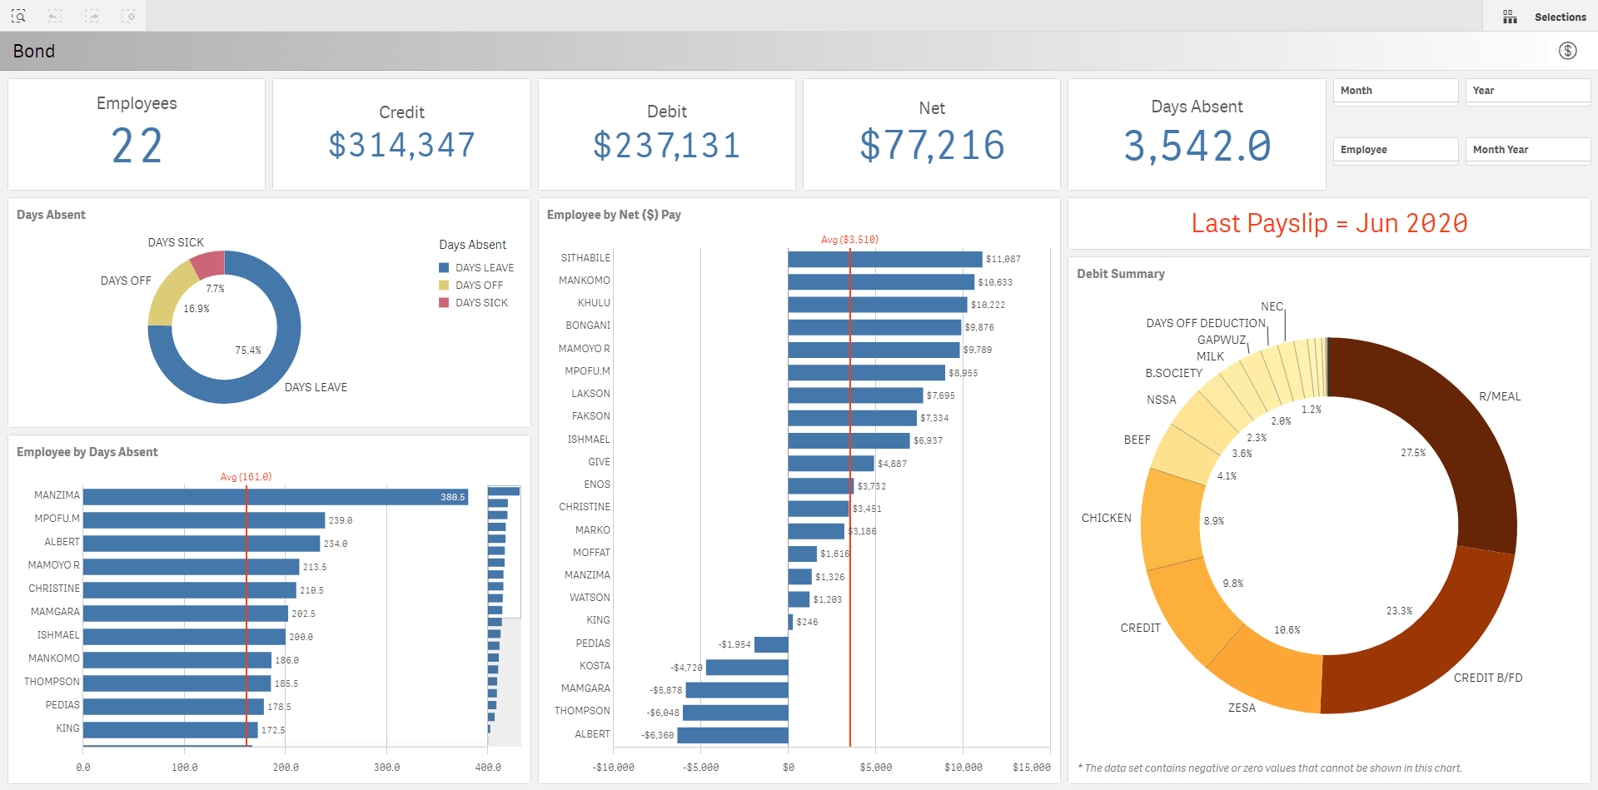The width and height of the screenshot is (1598, 790).
Task: Click the yellow DAYS OFF legend square
Action: pyautogui.click(x=444, y=286)
